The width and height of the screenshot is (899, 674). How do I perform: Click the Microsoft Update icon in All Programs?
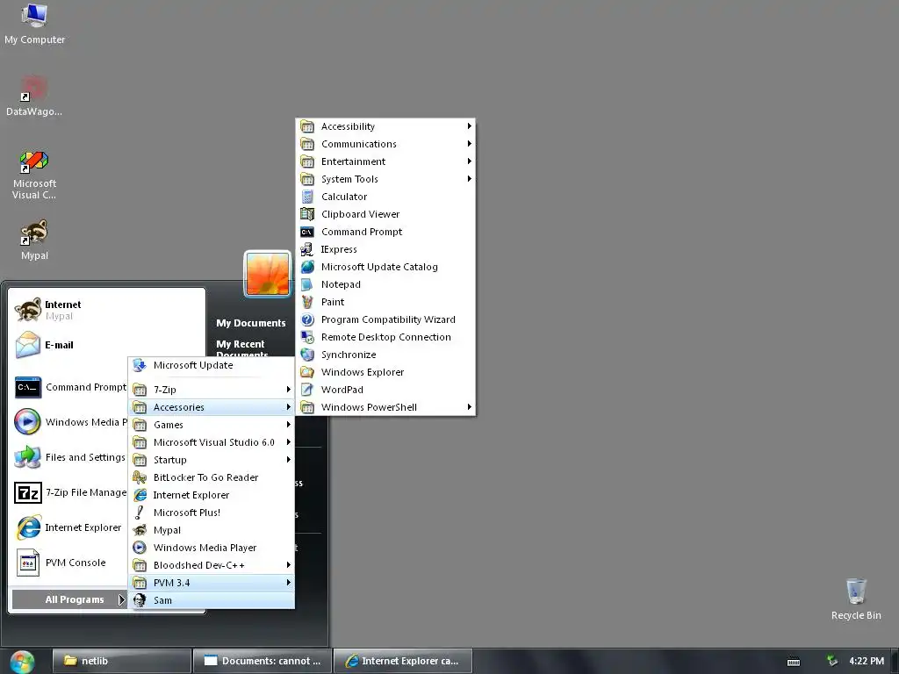coord(140,366)
